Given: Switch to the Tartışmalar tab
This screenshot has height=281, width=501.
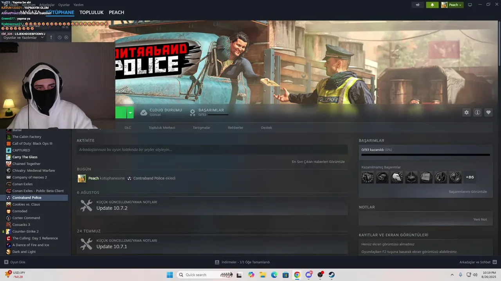Looking at the screenshot, I should click(202, 128).
